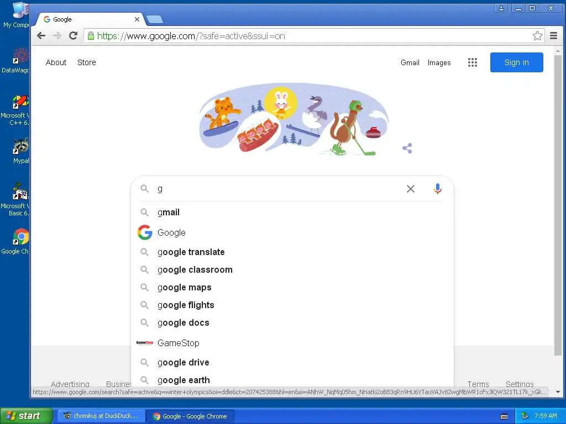566x424 pixels.
Task: Open My Computer desktop icon
Action: (x=16, y=15)
